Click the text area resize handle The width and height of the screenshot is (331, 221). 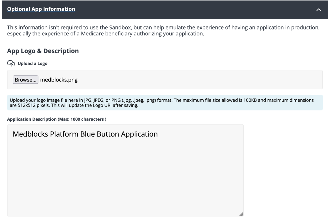coord(241,214)
